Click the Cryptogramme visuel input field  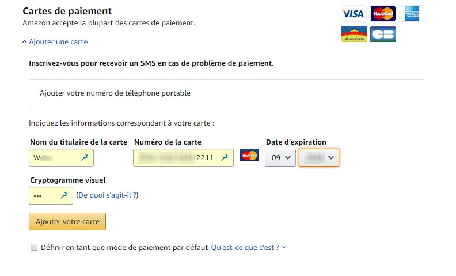tap(45, 195)
